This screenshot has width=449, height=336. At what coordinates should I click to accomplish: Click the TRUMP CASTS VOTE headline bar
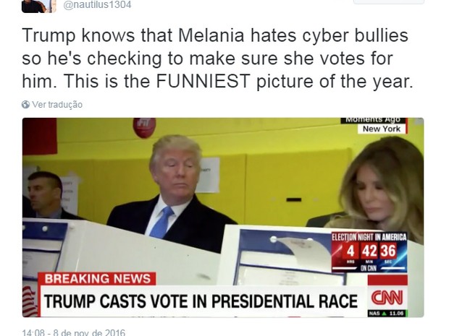pyautogui.click(x=201, y=301)
